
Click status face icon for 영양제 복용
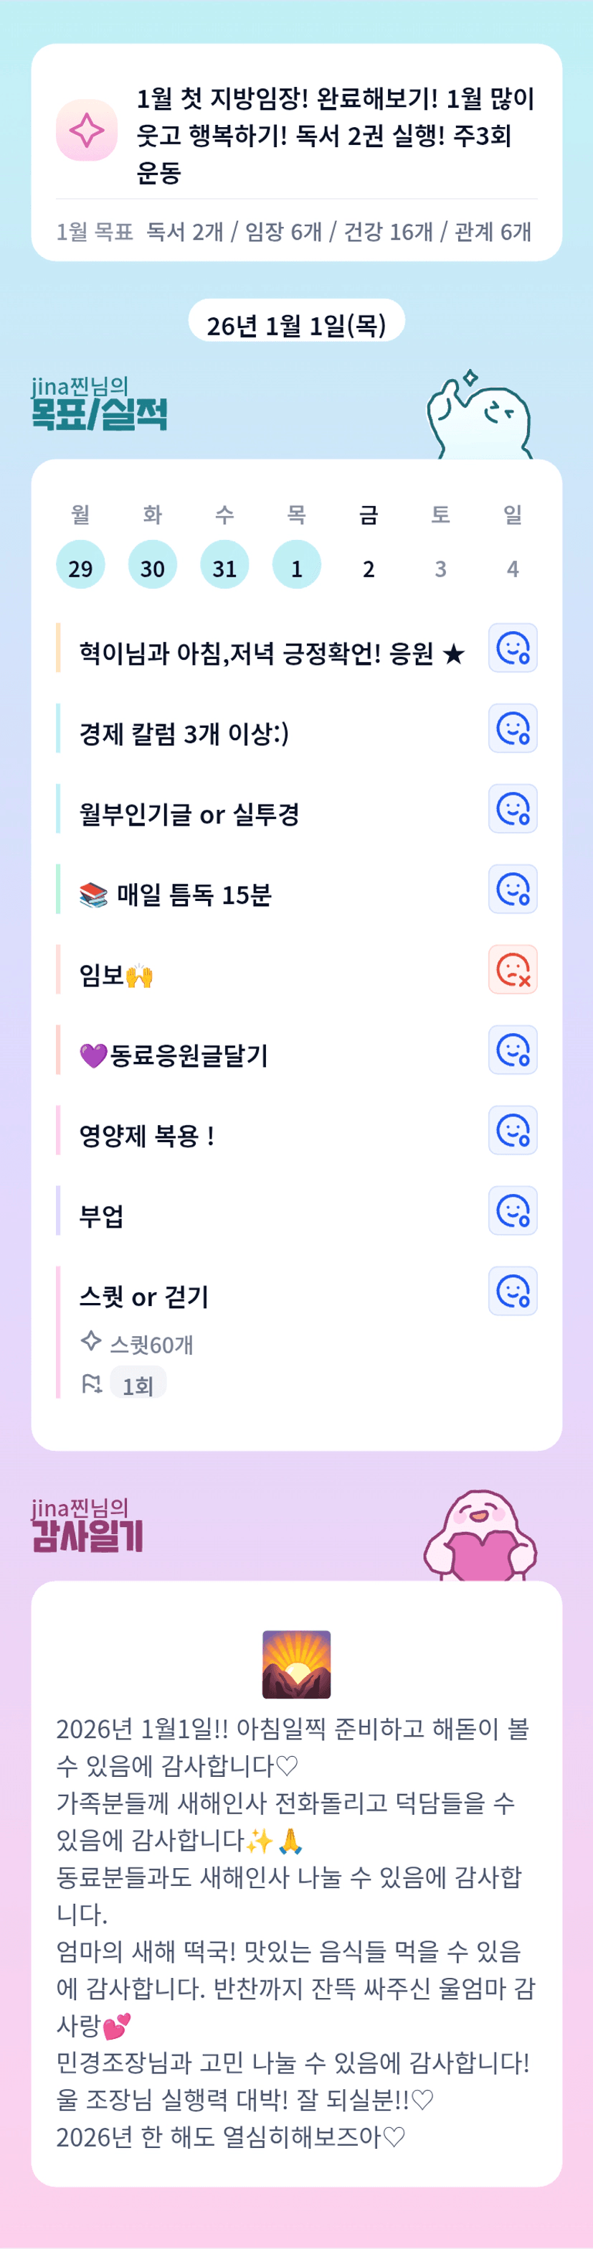click(513, 1130)
